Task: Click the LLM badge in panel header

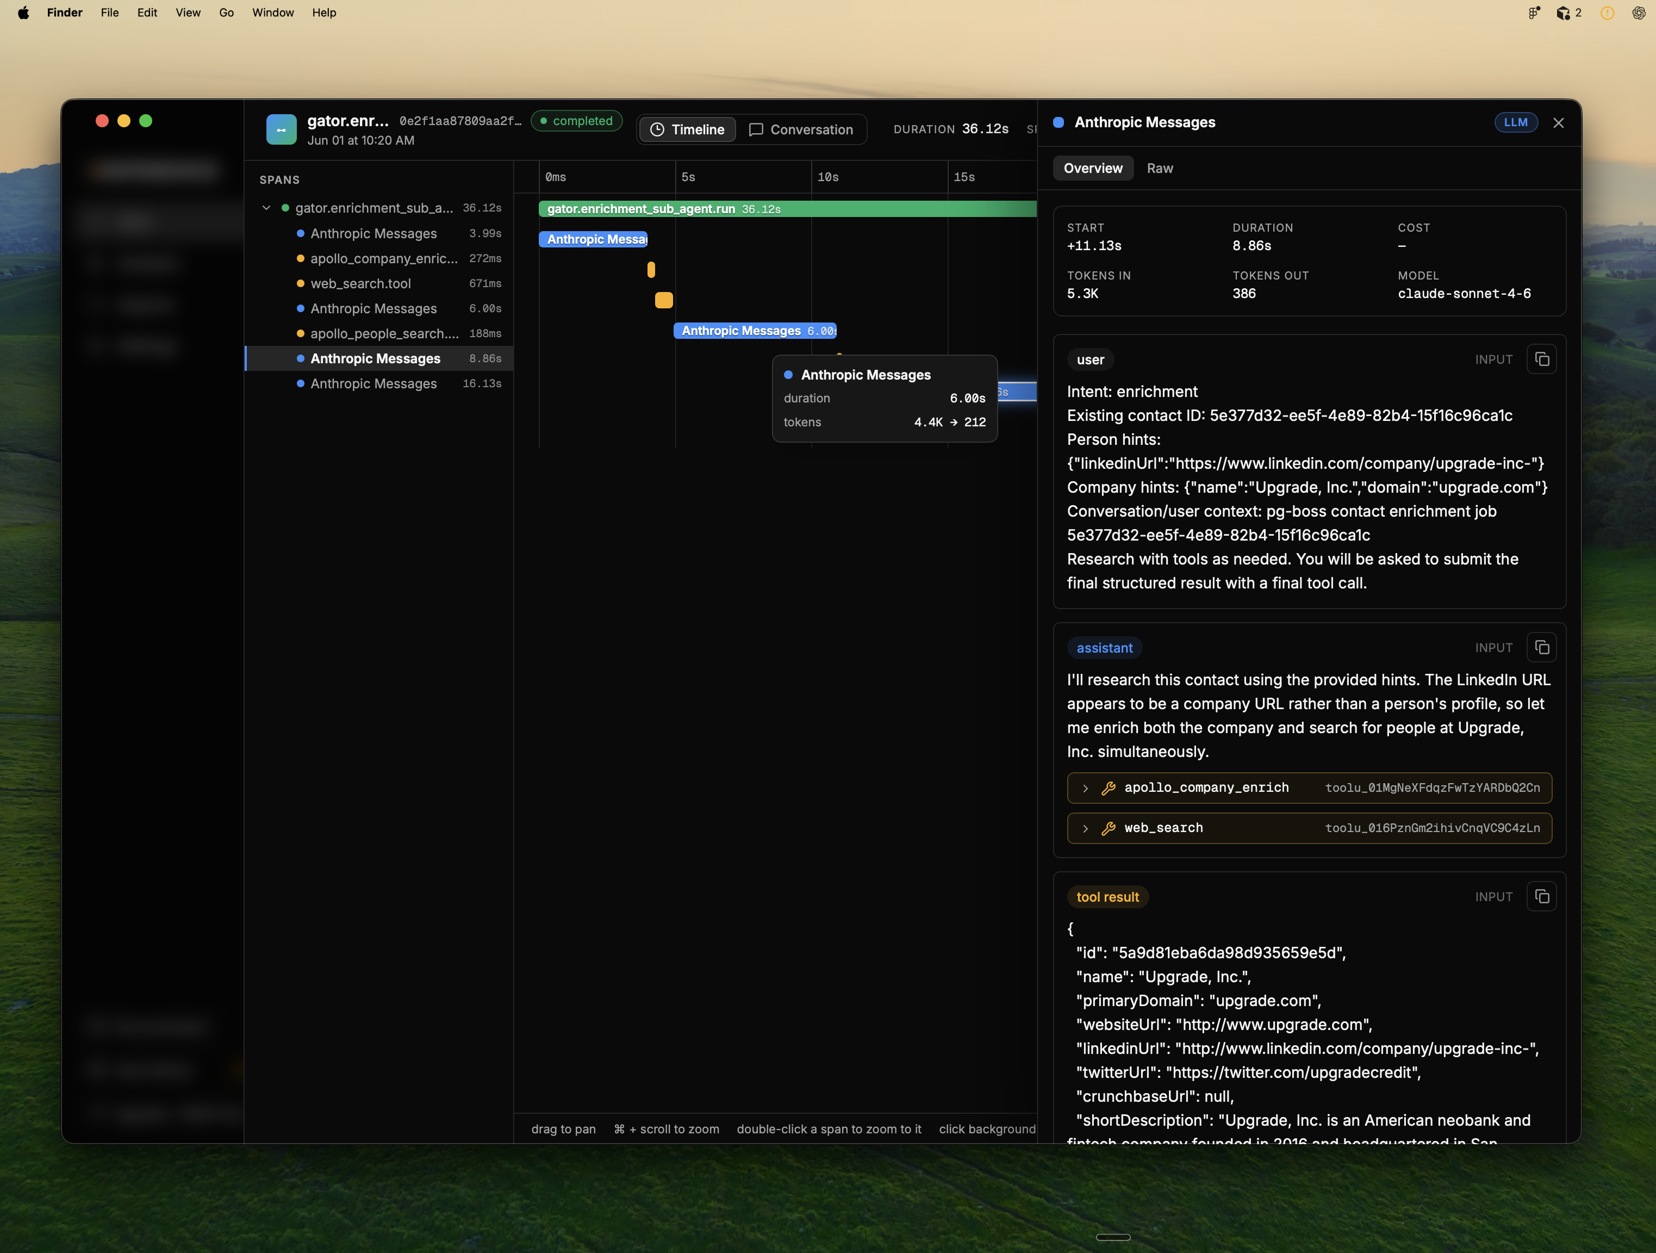Action: coord(1516,122)
